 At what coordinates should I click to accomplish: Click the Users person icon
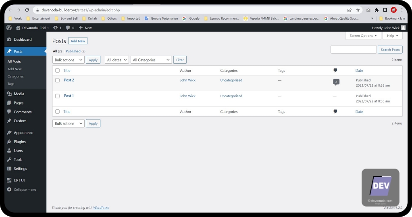click(9, 150)
